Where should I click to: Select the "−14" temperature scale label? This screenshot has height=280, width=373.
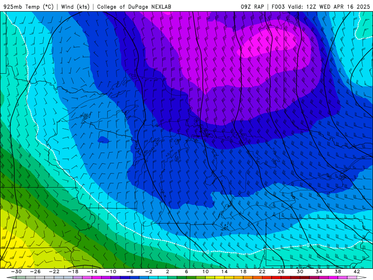(x=92, y=272)
